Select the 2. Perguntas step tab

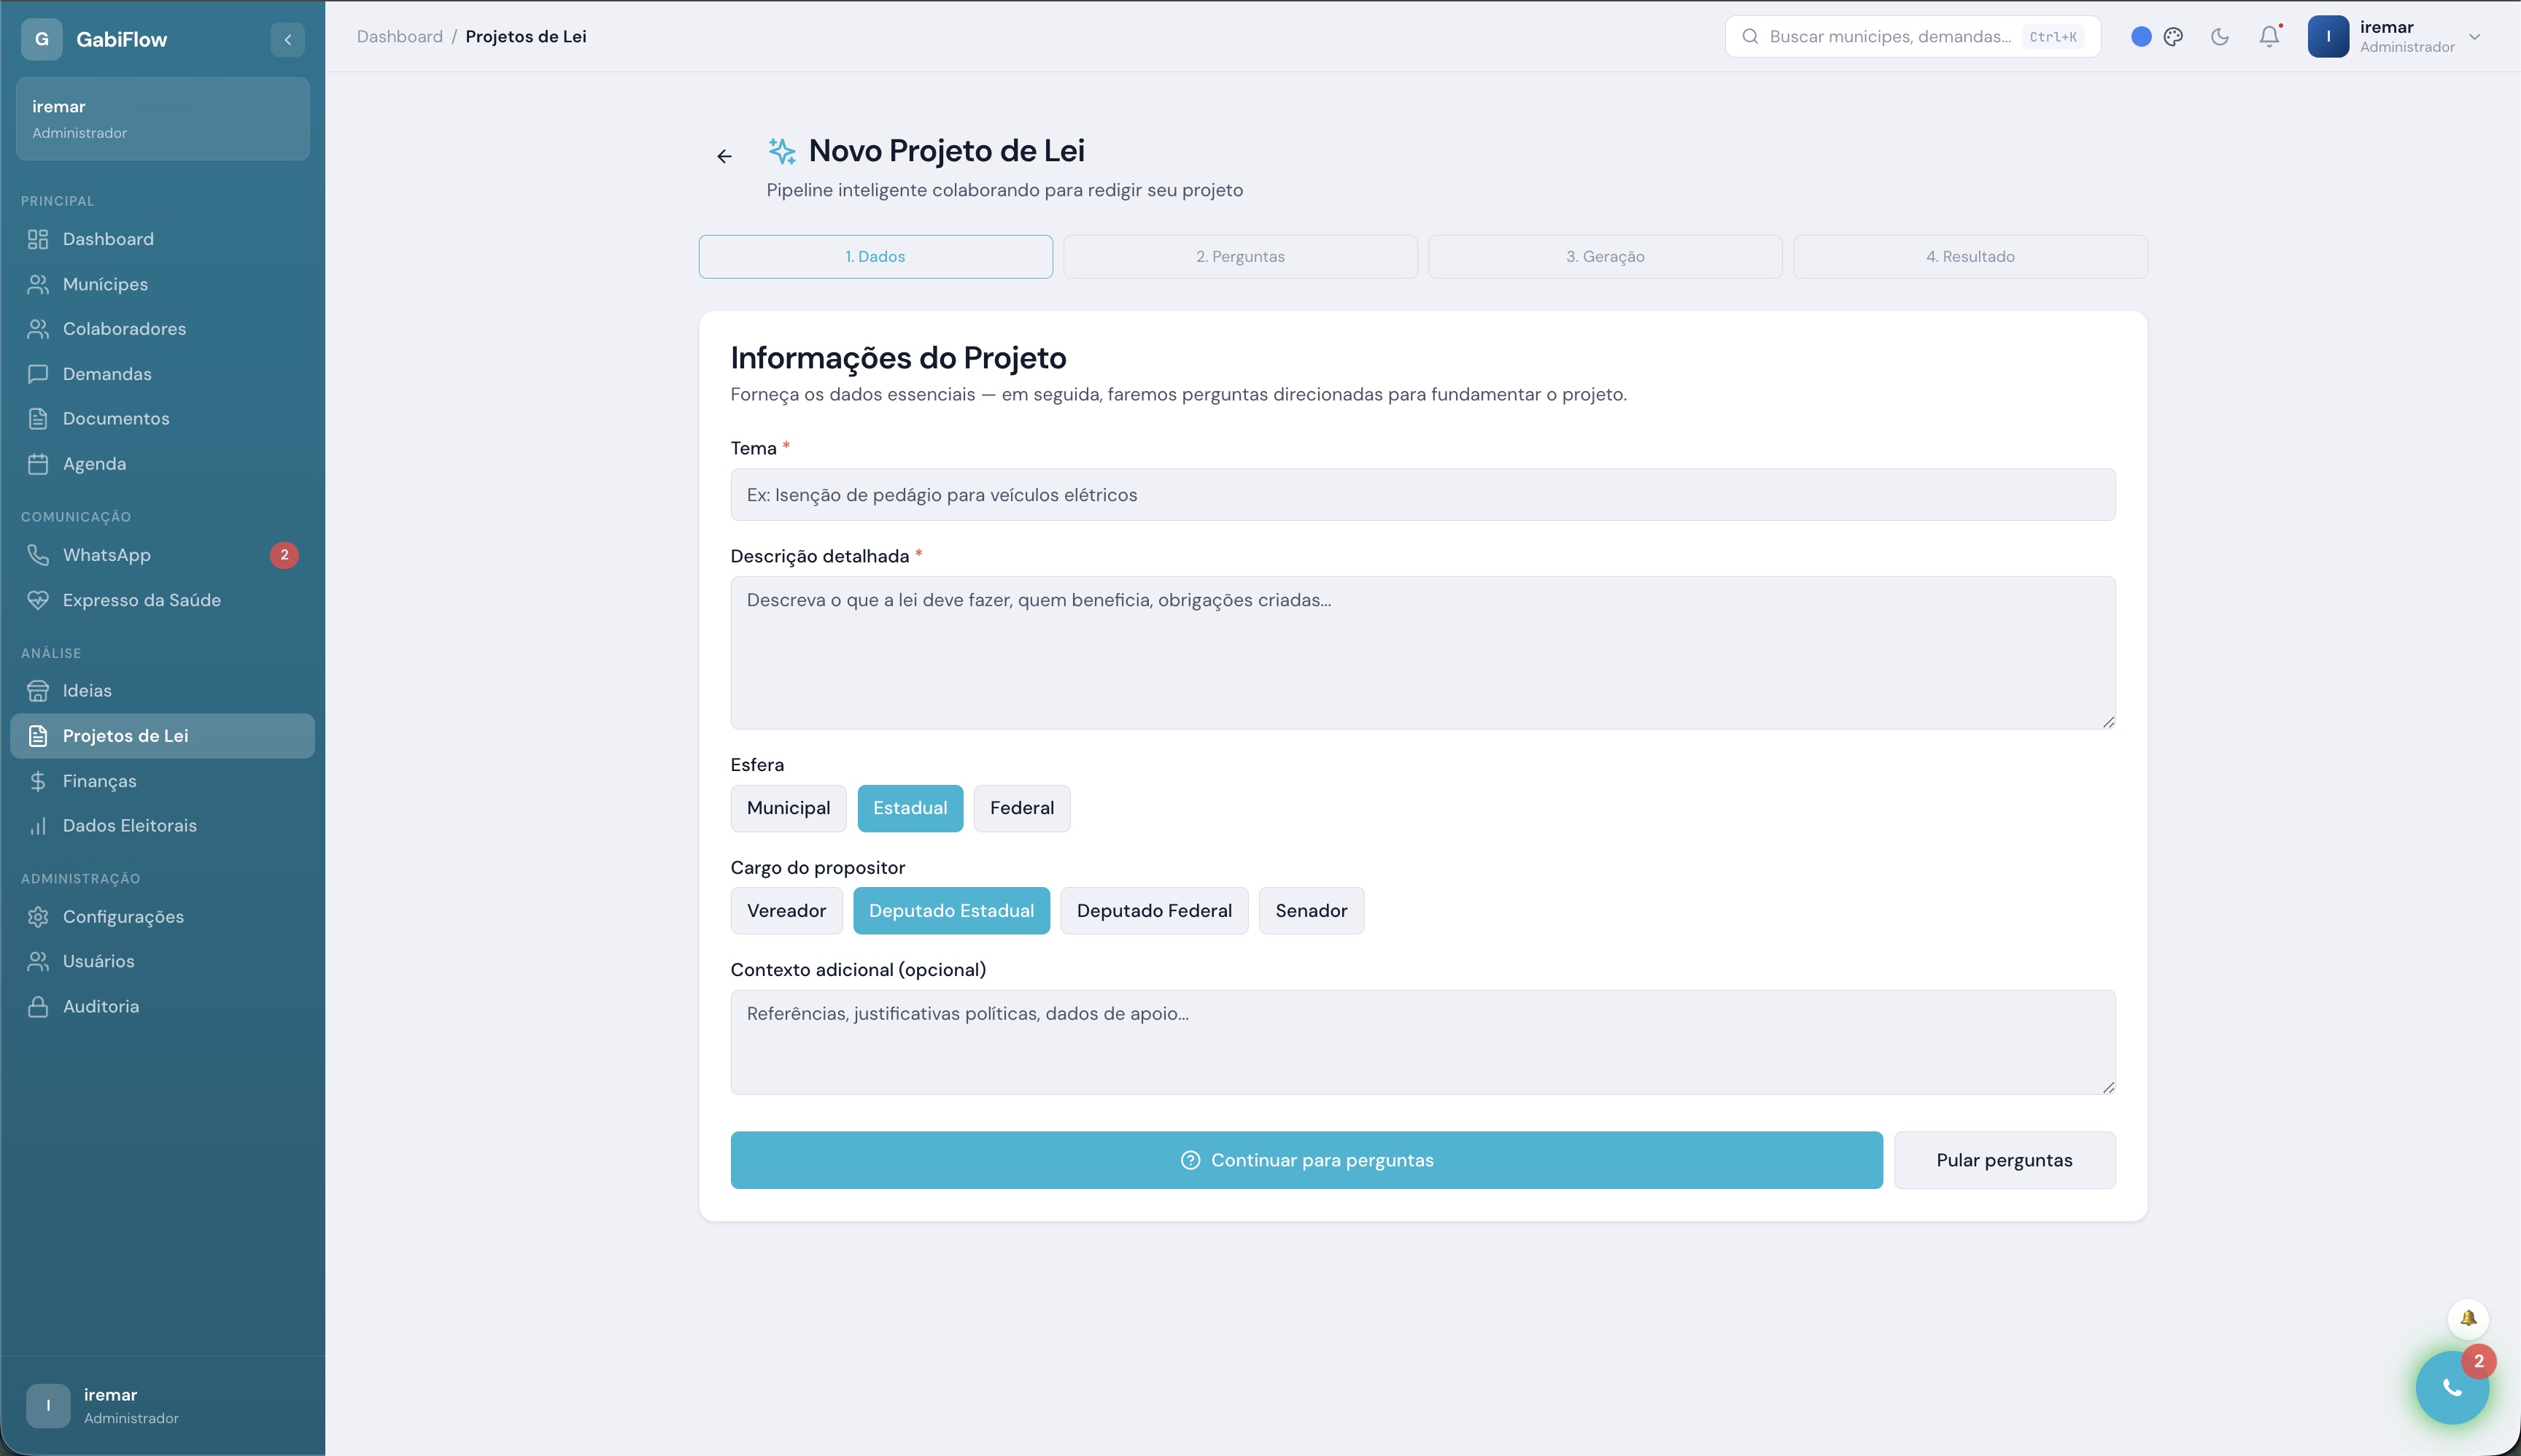point(1240,257)
